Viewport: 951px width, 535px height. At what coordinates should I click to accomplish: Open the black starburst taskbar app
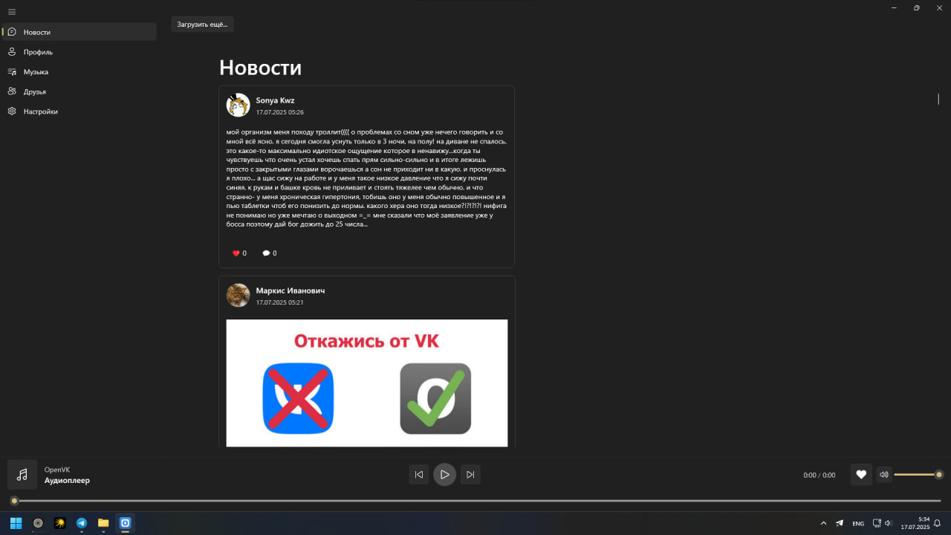tap(59, 523)
